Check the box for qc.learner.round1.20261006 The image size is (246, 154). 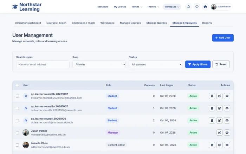[x=18, y=121]
